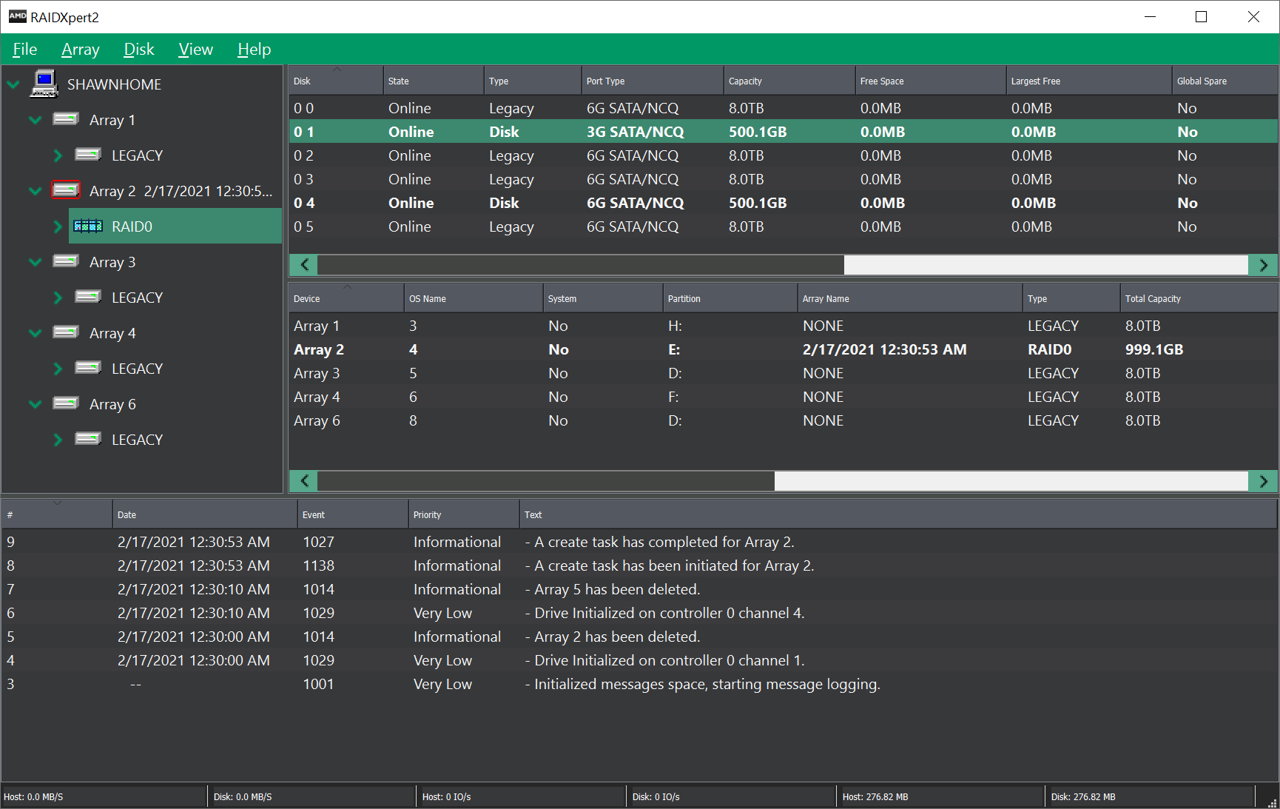Screen dimensions: 1280x809
Task: Select disk row 0 4
Action: (783, 203)
